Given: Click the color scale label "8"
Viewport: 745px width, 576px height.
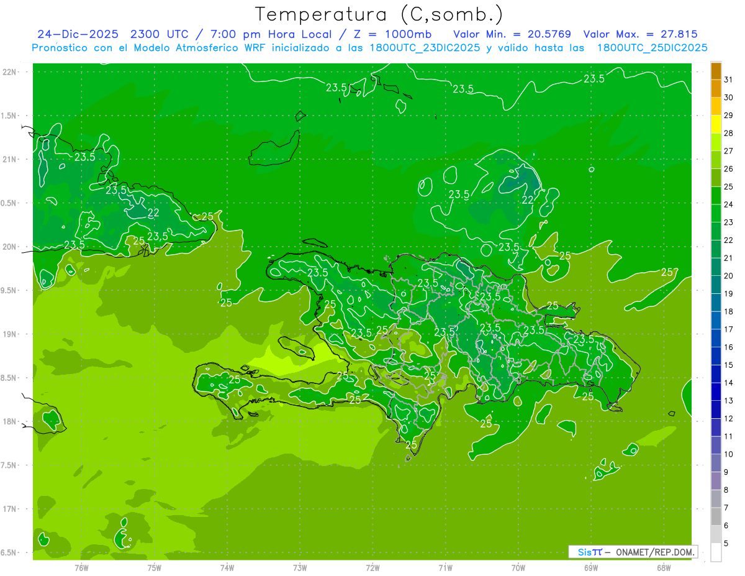Looking at the screenshot, I should 726,490.
